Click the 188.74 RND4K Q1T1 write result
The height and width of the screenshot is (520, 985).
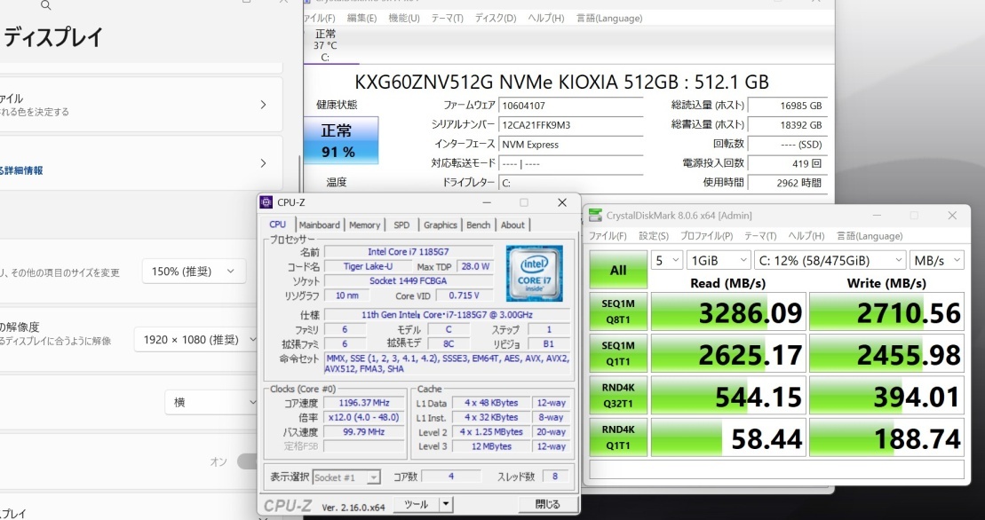(886, 437)
